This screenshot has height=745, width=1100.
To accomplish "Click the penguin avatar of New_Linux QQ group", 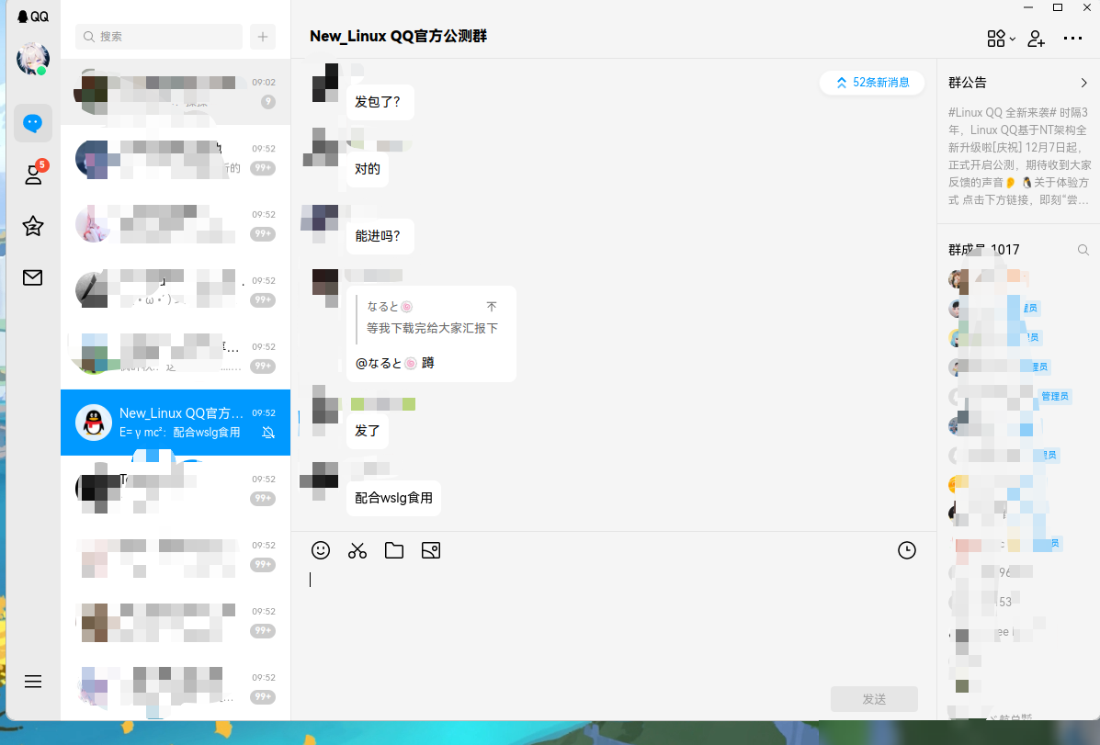I will pyautogui.click(x=94, y=423).
